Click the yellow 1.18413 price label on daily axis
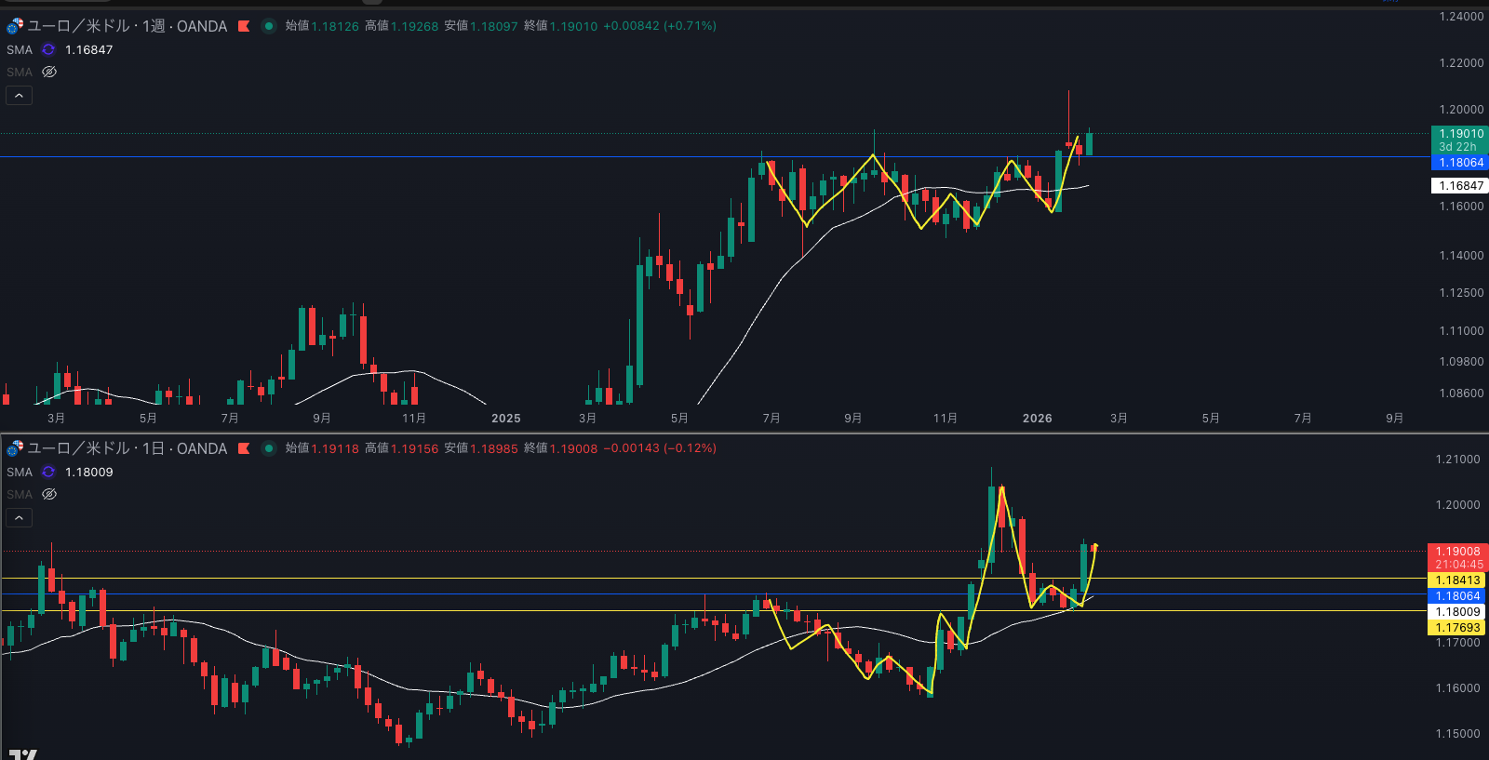 pyautogui.click(x=1456, y=580)
